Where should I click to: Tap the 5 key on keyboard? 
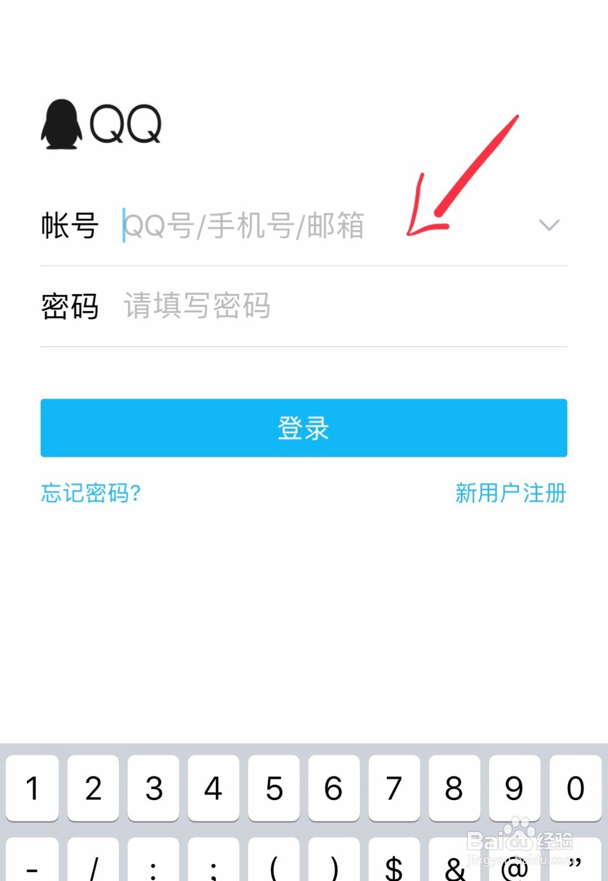(274, 788)
